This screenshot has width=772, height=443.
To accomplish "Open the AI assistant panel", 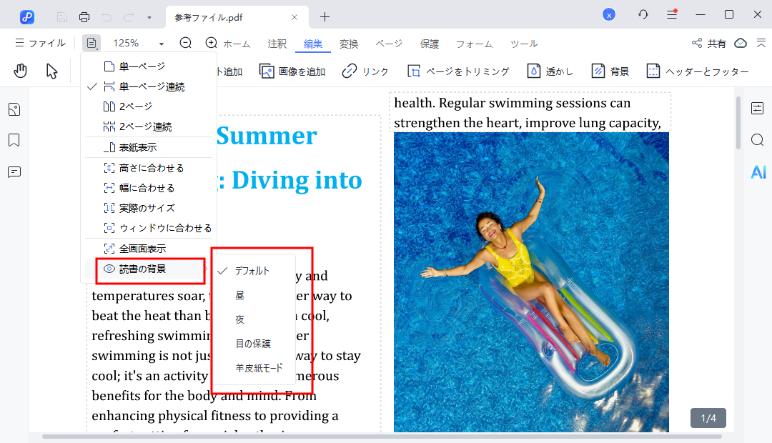I will click(758, 171).
